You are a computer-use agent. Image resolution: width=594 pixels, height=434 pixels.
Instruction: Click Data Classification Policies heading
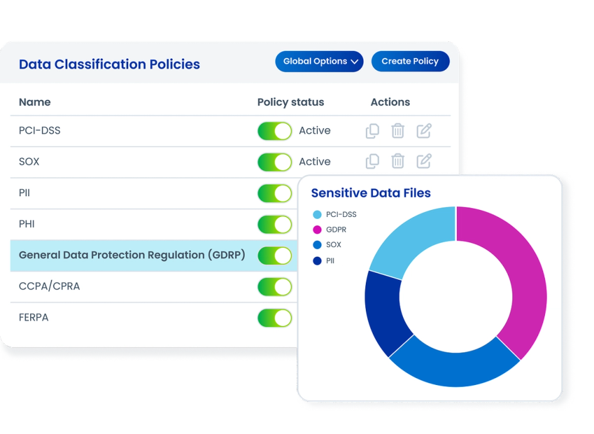click(x=109, y=64)
